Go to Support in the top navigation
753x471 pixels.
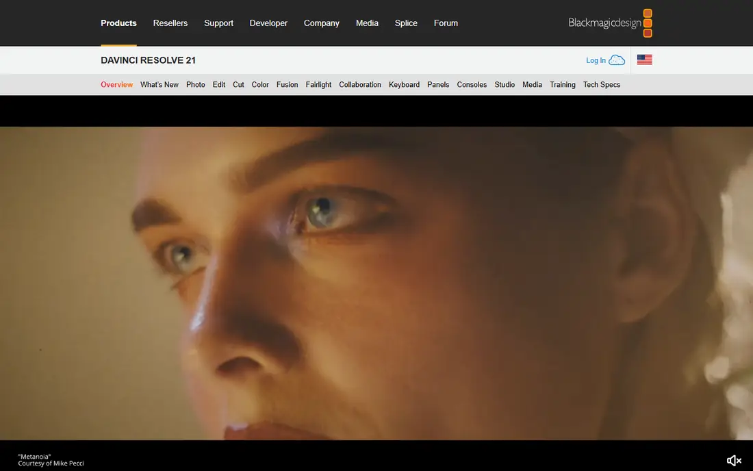[218, 23]
